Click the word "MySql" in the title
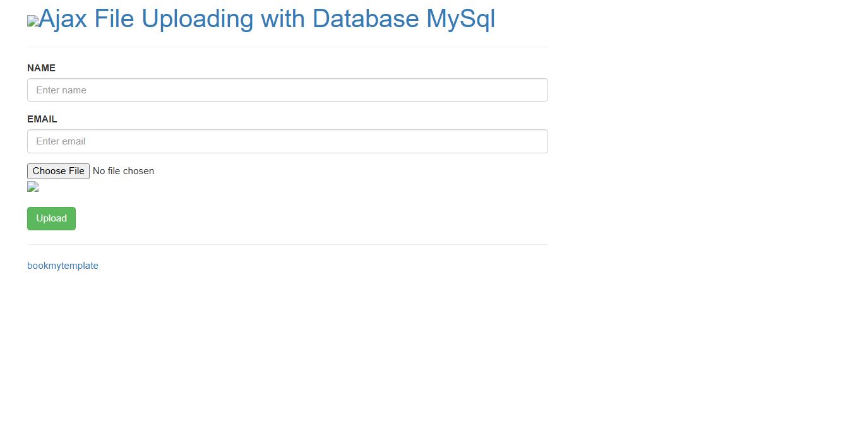The width and height of the screenshot is (850, 436). pyautogui.click(x=460, y=19)
